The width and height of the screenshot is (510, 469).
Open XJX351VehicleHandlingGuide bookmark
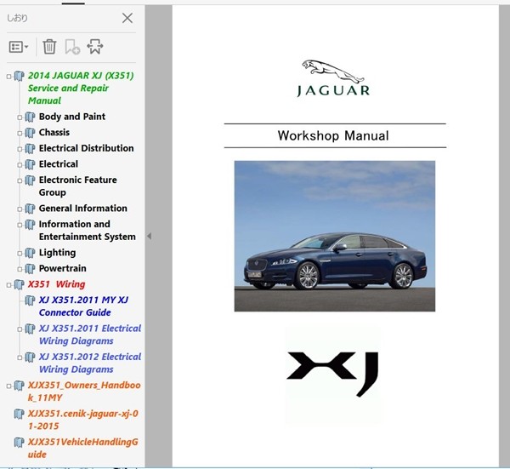coord(83,449)
